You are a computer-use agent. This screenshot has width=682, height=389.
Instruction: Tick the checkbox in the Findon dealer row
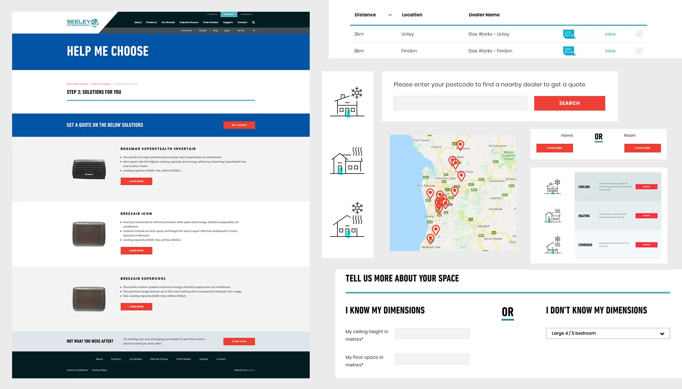click(x=639, y=51)
